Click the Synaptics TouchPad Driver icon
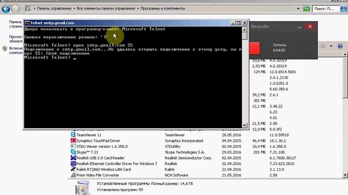 coord(73,140)
